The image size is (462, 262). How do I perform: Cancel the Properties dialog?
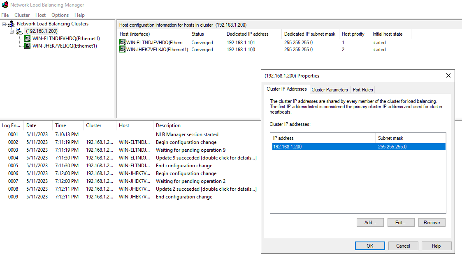[403, 246]
